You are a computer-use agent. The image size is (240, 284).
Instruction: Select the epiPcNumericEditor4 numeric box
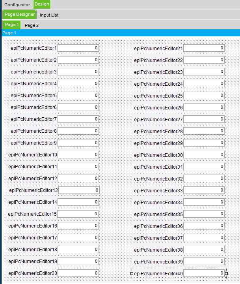(x=78, y=83)
